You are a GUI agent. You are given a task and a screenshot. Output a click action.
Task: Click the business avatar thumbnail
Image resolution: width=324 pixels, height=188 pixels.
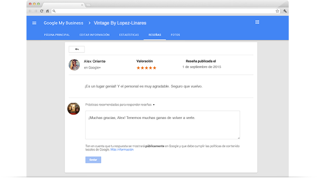click(x=73, y=109)
